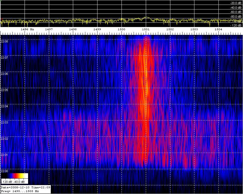
Task: Click the -60.0 dB amplitude label
Action: click(x=235, y=12)
